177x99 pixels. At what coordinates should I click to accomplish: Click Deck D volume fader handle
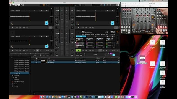118,43
